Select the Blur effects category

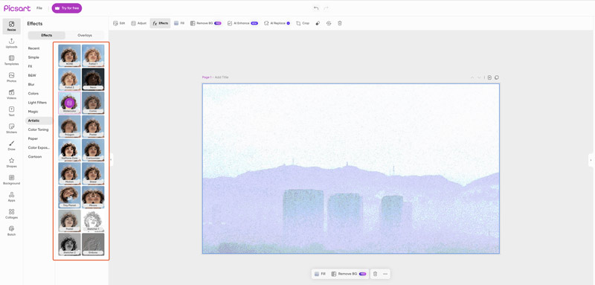coord(31,84)
